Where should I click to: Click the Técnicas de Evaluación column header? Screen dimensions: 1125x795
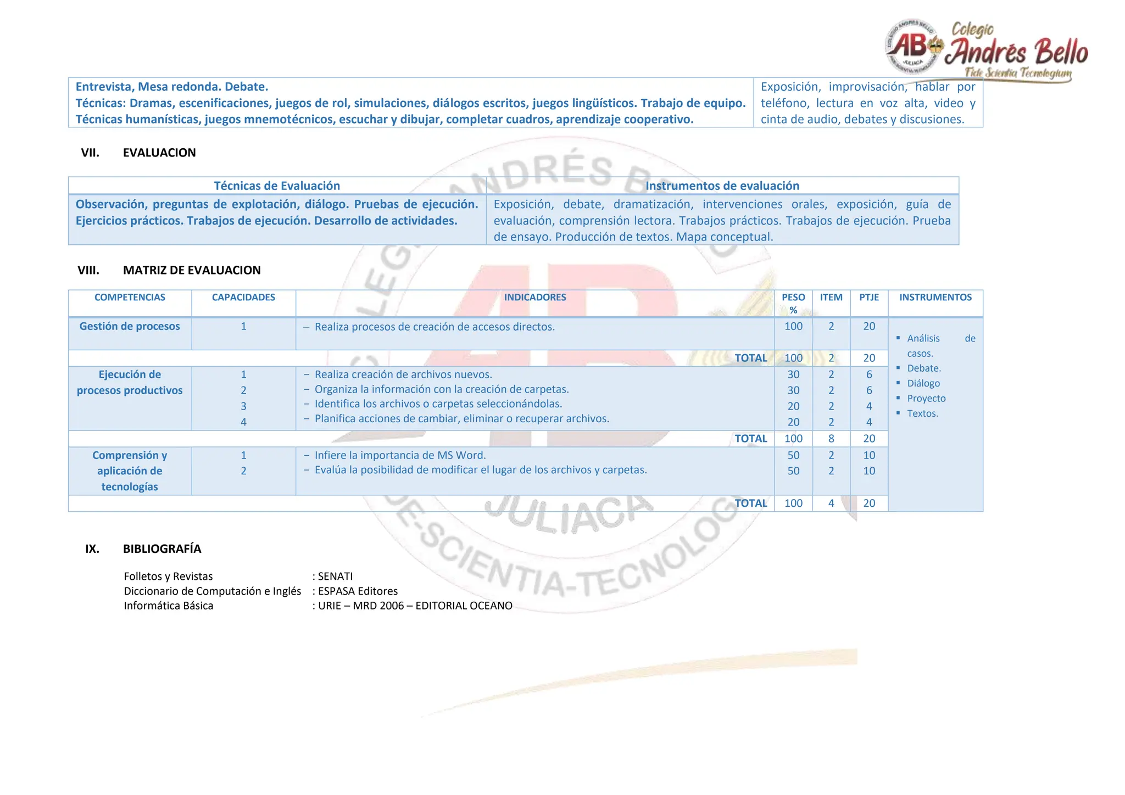pos(277,186)
